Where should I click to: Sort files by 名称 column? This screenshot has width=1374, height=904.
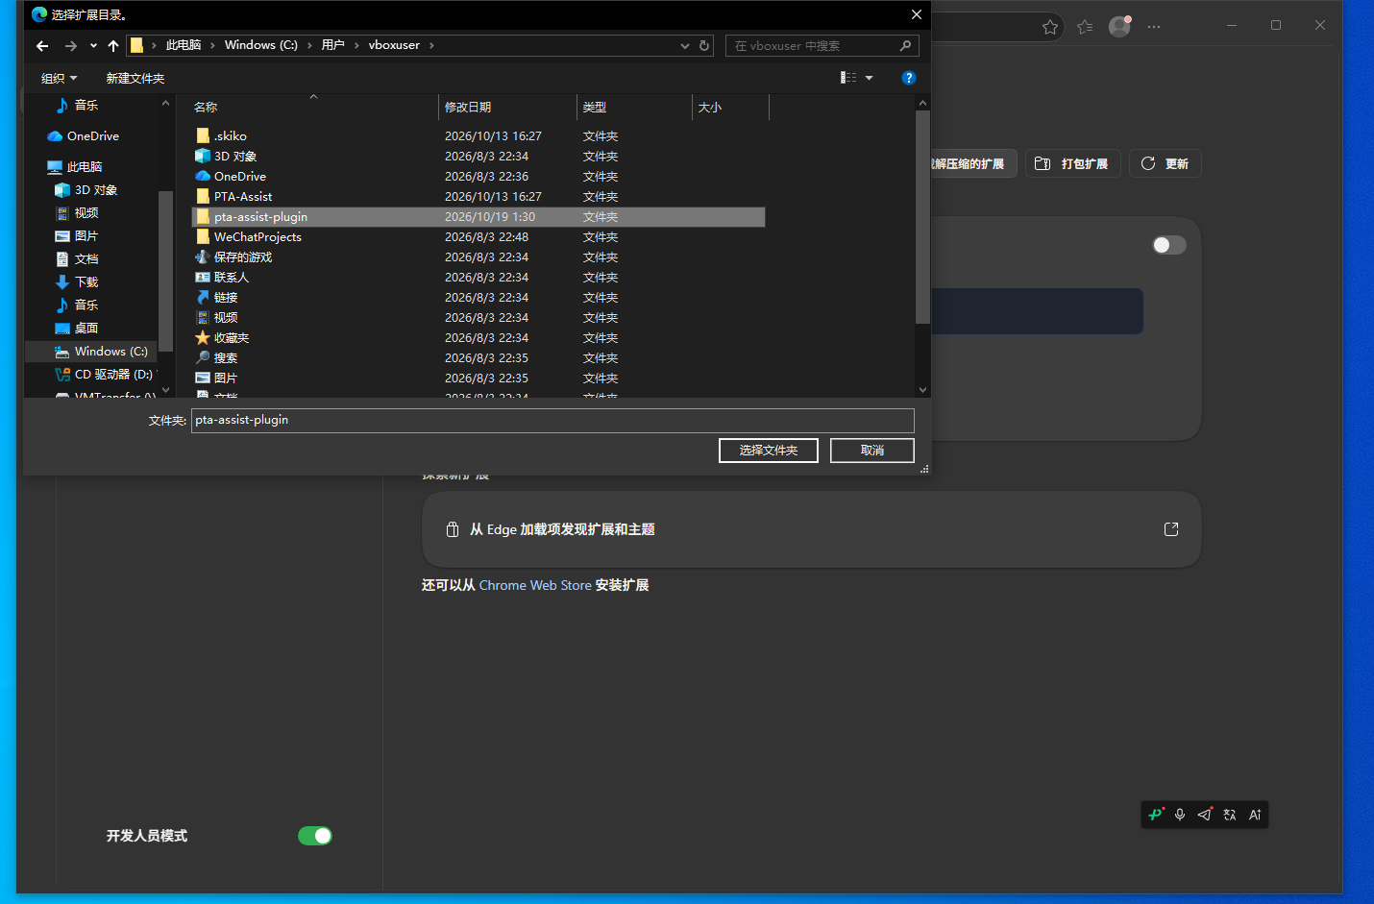[314, 107]
